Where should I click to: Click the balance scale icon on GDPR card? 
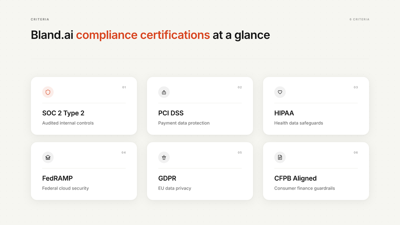pos(164,158)
